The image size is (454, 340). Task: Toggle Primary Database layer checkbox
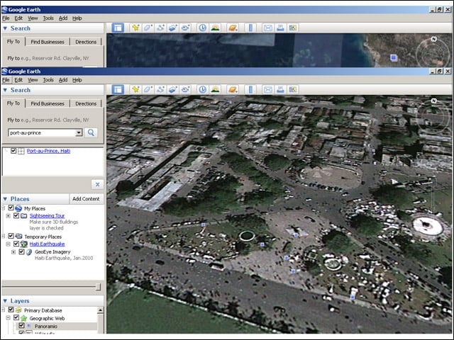click(x=11, y=310)
